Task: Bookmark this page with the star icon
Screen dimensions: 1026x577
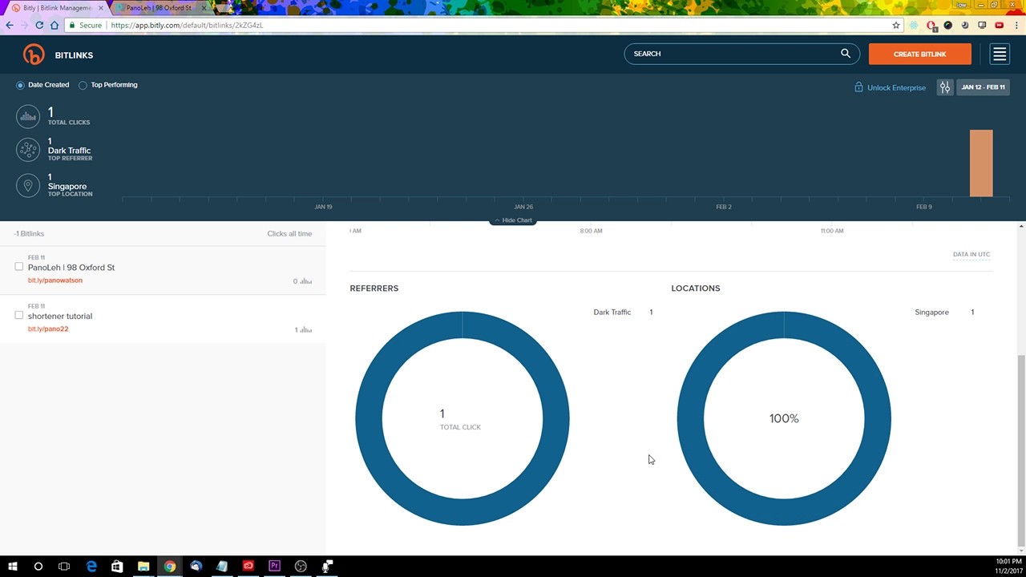Action: click(x=896, y=25)
